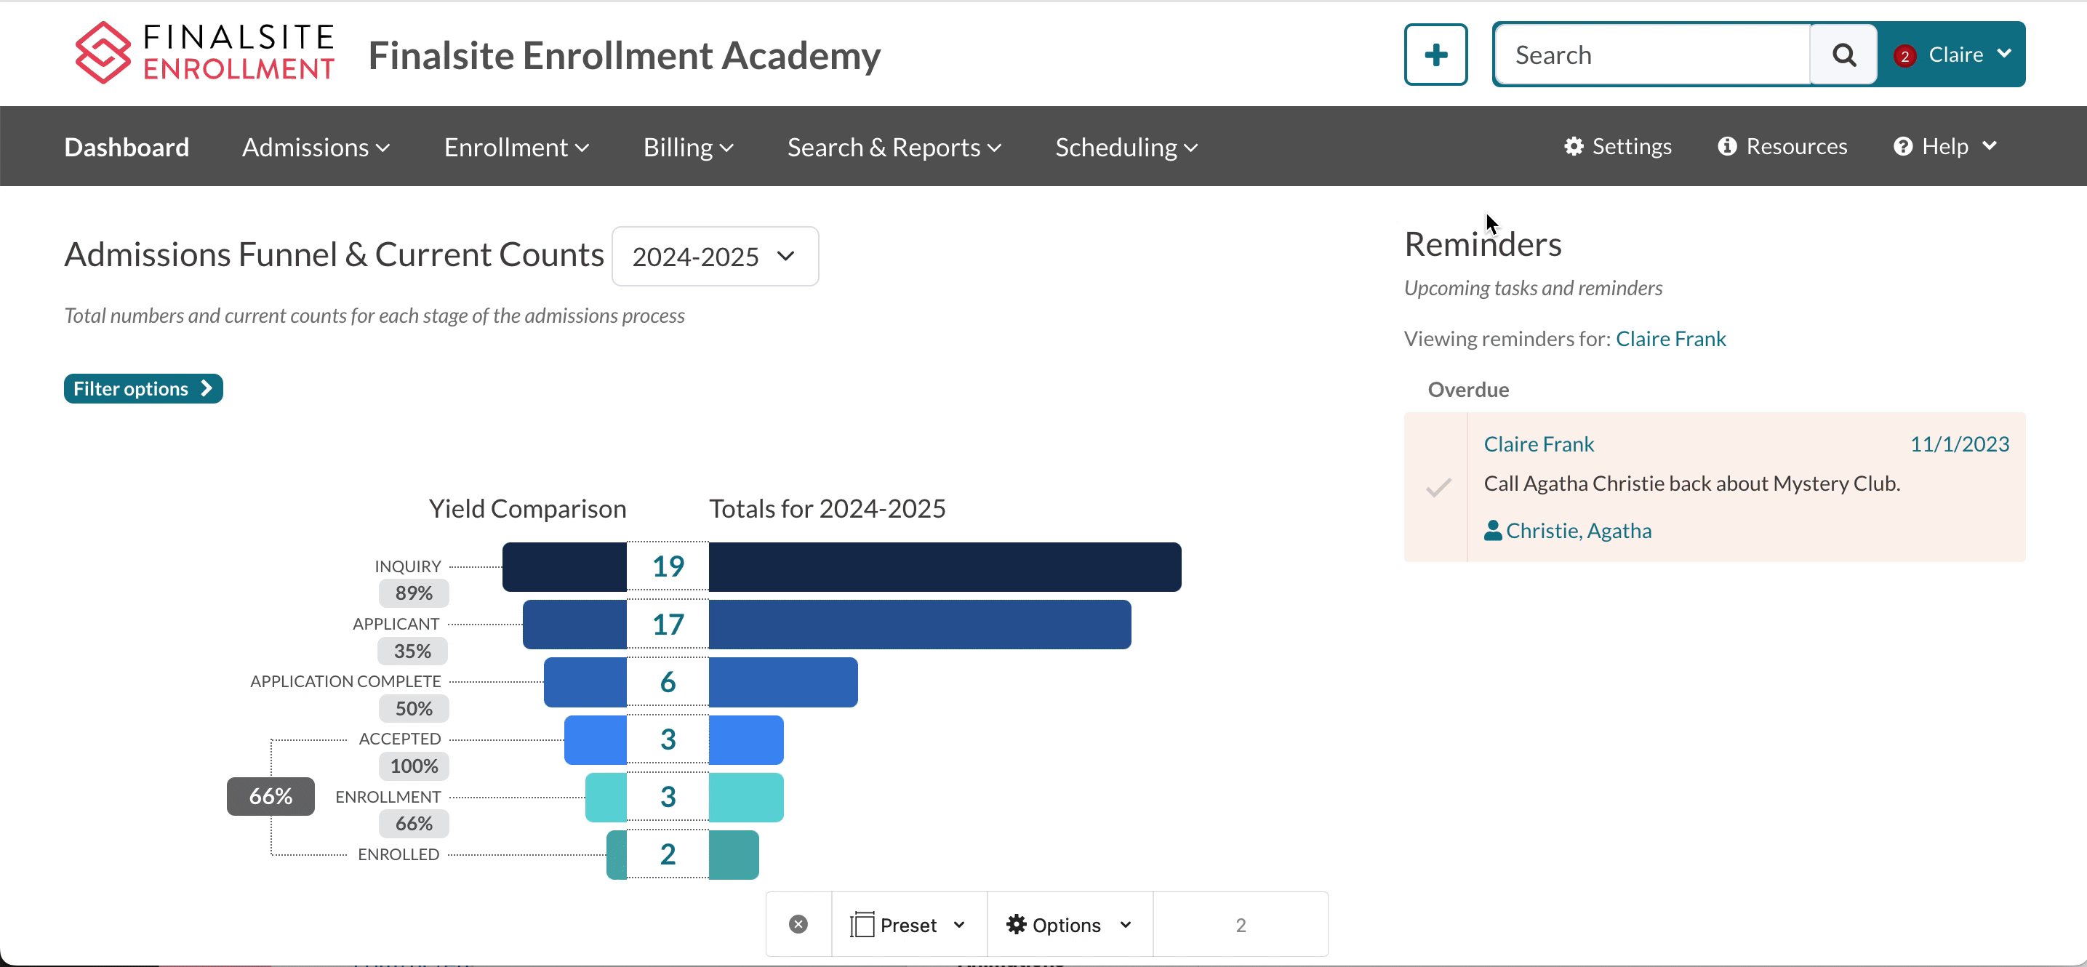Click the plus icon to add new record

(x=1435, y=56)
